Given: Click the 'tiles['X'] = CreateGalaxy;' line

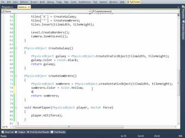Looking at the screenshot, I should click(x=54, y=16).
